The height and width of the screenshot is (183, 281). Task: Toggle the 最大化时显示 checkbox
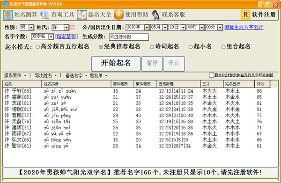[212, 75]
